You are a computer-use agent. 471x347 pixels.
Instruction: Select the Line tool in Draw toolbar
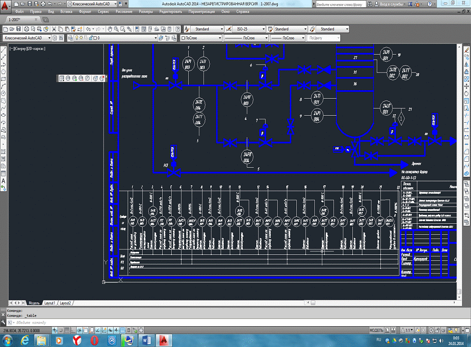tap(4, 50)
